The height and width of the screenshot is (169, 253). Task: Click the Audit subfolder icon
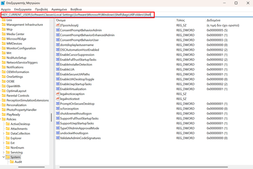click(x=11, y=162)
